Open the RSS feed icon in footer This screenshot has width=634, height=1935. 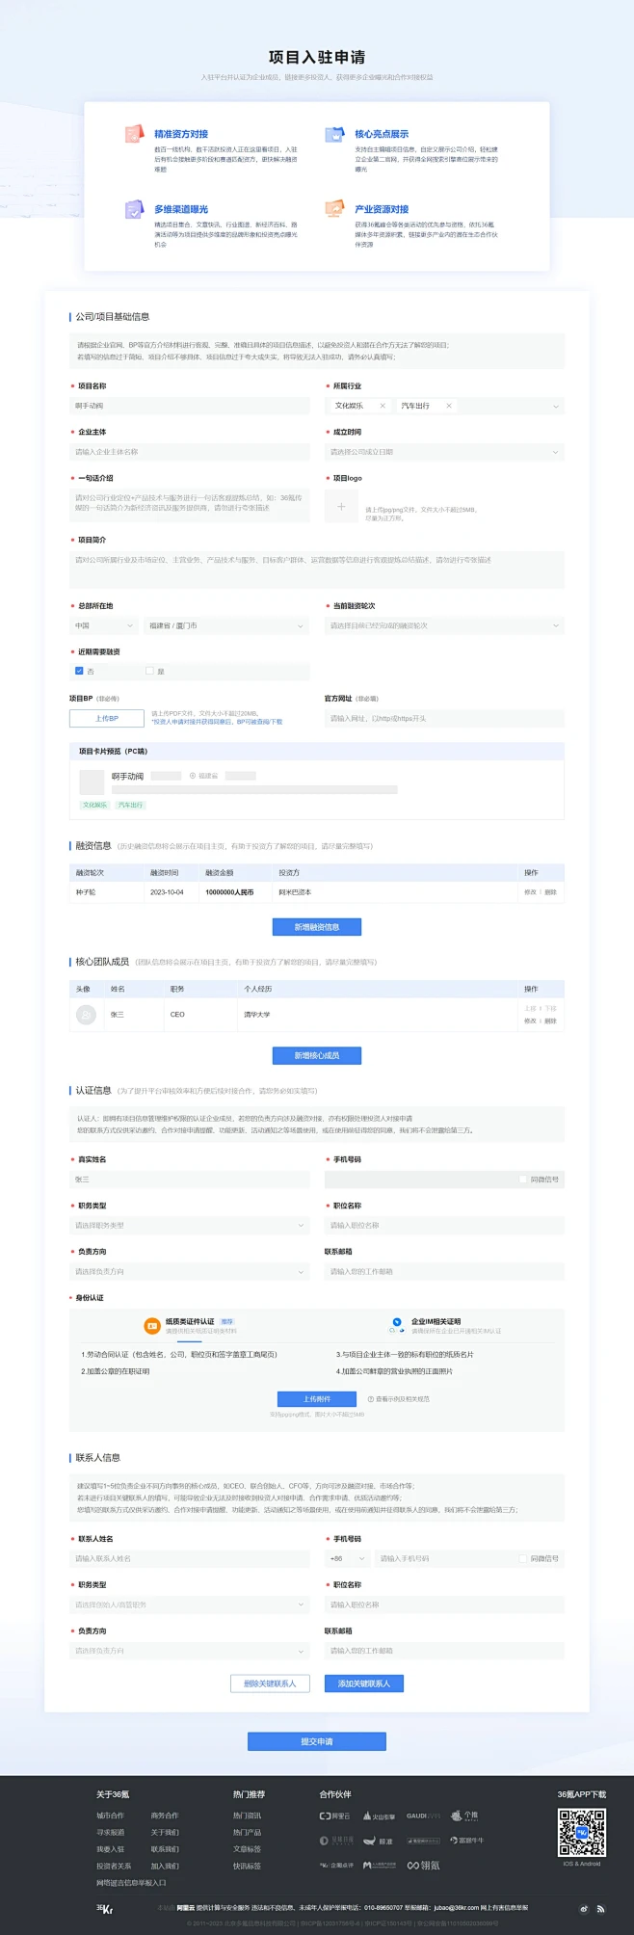[x=600, y=1908]
